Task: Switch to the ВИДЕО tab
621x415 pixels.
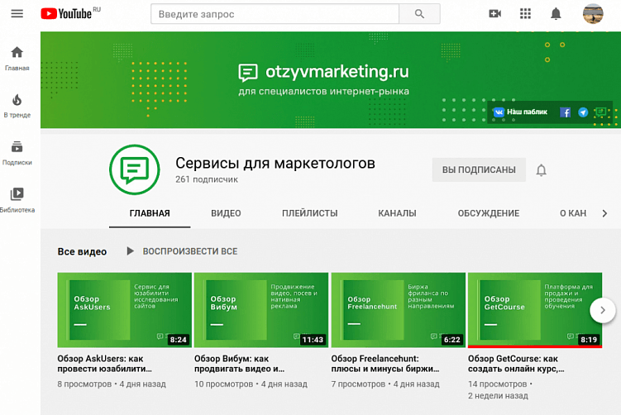Action: click(226, 213)
